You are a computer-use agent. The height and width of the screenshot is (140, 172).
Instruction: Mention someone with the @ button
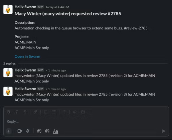point(47,131)
